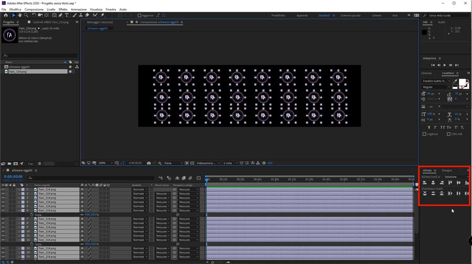Switch to Apprendi workspace
The height and width of the screenshot is (264, 472).
coord(302,15)
